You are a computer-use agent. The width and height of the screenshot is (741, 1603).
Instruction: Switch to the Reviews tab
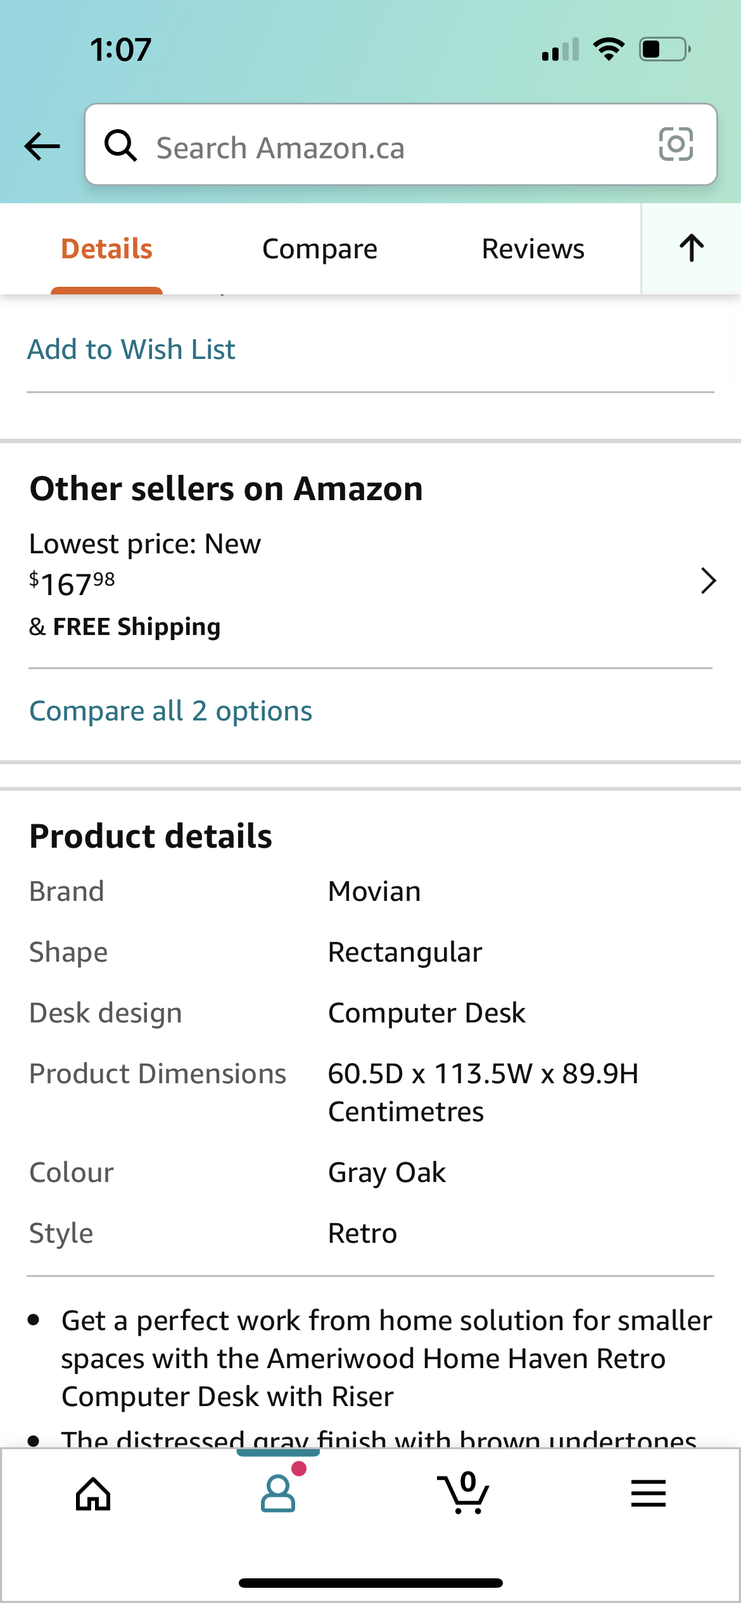[x=533, y=249]
